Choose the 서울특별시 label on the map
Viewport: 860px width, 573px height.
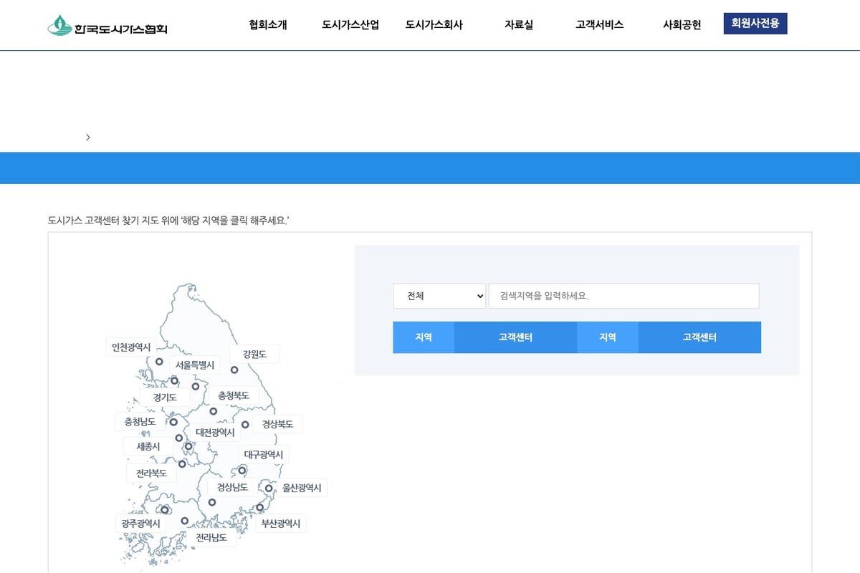(195, 365)
